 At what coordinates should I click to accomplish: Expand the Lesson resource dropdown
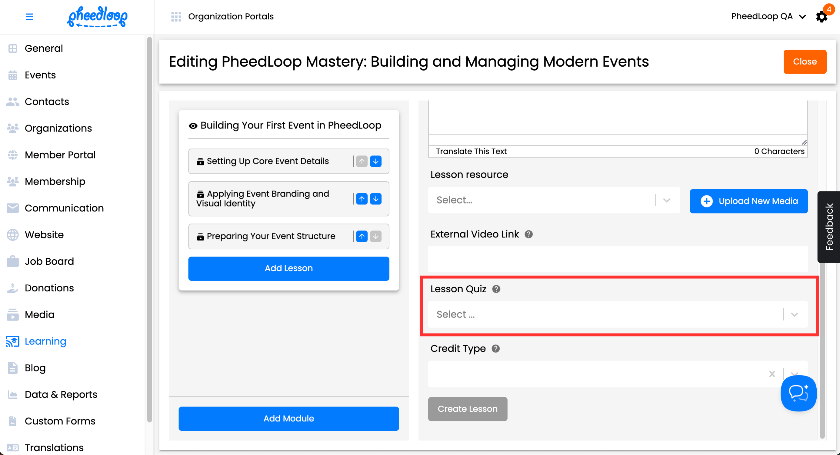coord(667,200)
